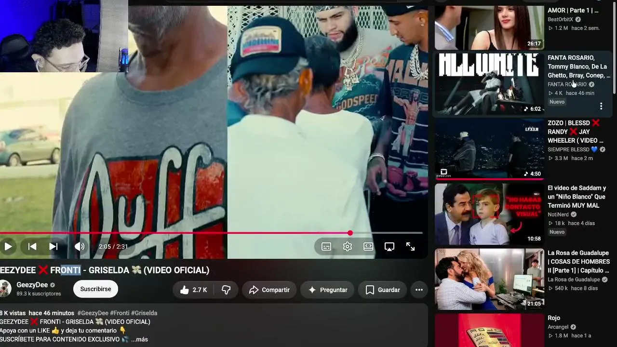Viewport: 617px width, 347px height.
Task: Mute the video with the speaker icon
Action: point(80,247)
